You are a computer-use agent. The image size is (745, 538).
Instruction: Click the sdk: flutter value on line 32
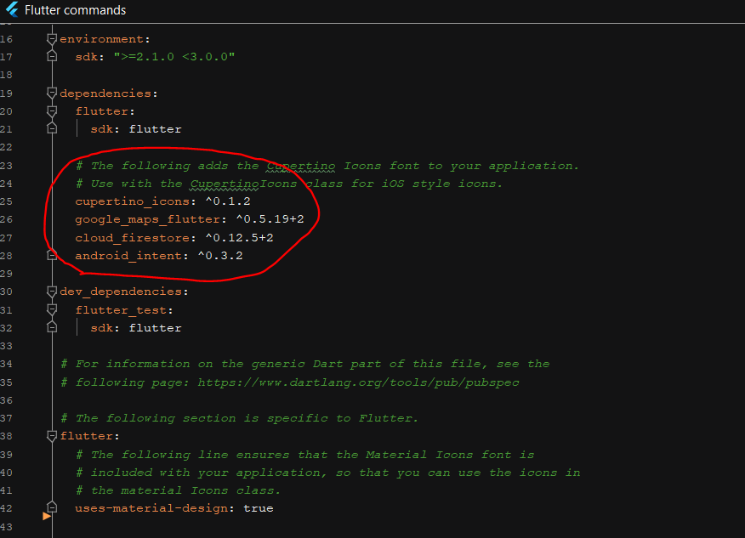click(155, 328)
